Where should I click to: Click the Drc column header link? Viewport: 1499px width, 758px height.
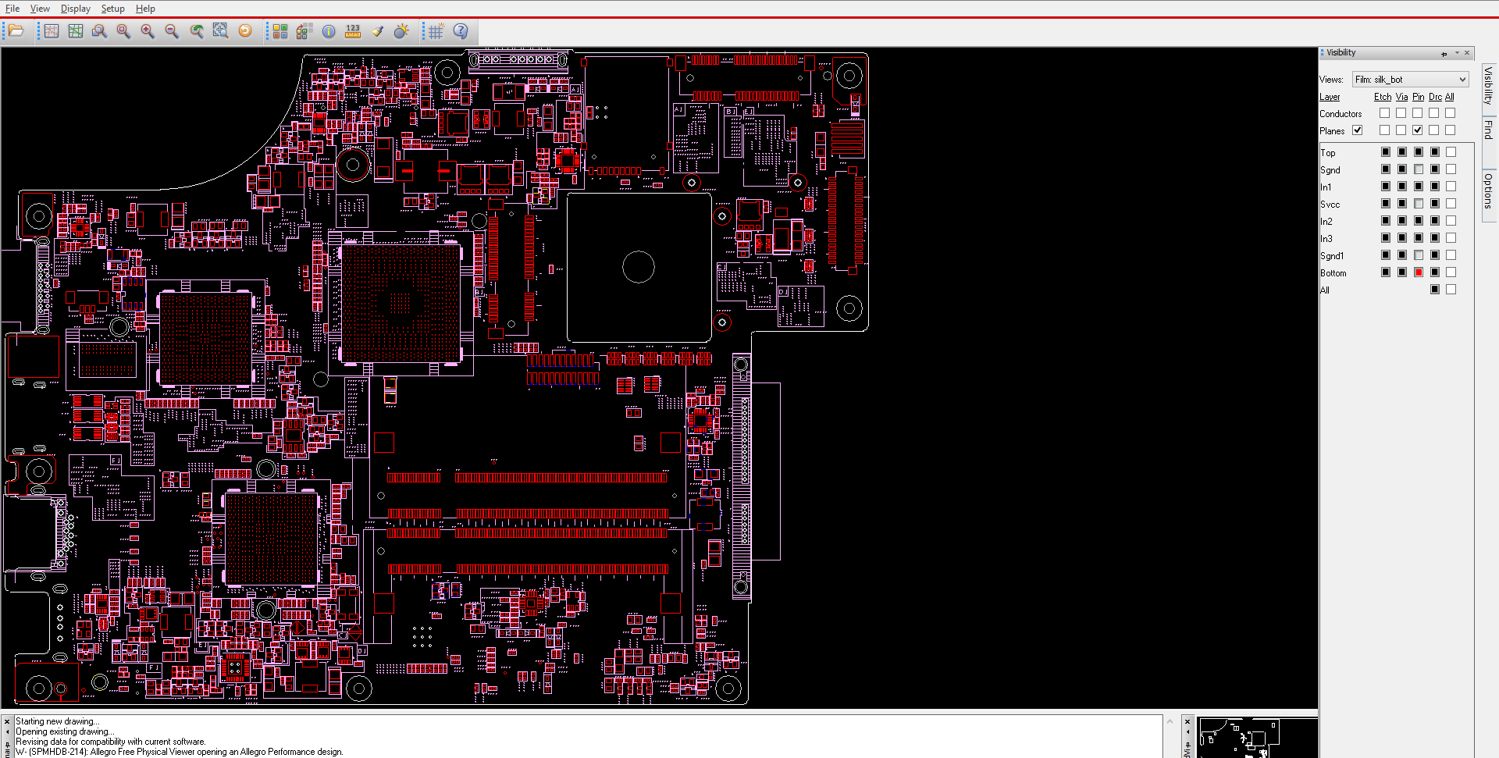coord(1435,97)
